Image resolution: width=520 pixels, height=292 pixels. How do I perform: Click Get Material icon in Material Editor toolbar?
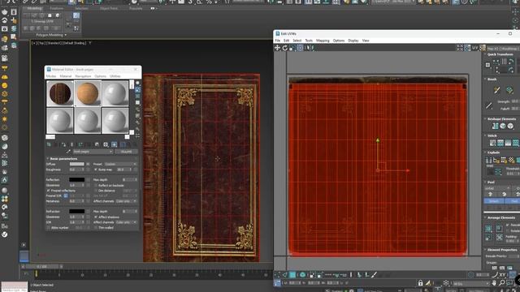(x=49, y=144)
